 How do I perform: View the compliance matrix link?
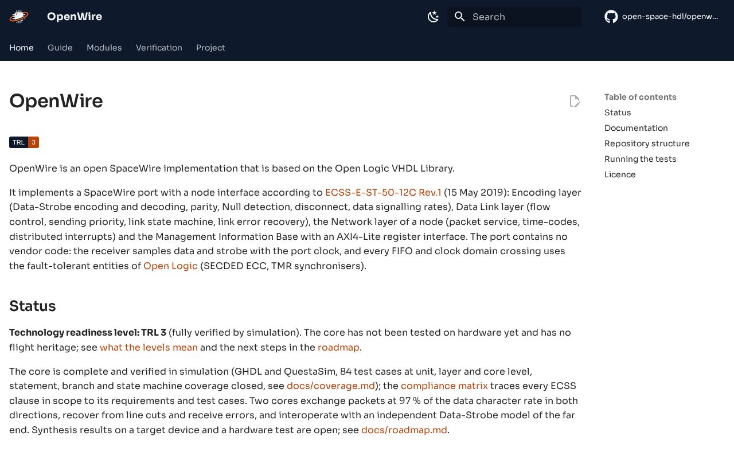tap(444, 386)
